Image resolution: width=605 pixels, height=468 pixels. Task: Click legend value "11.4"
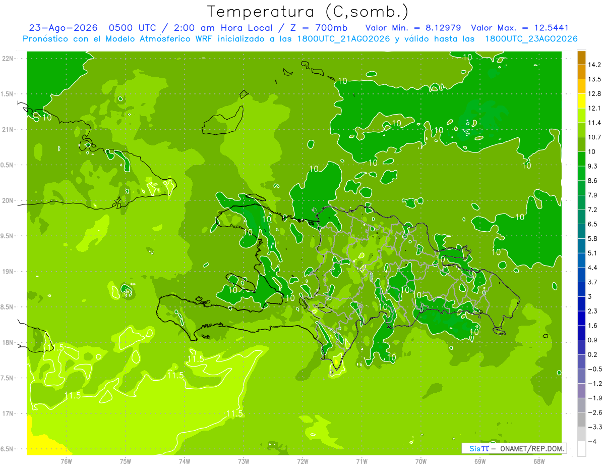pos(594,123)
